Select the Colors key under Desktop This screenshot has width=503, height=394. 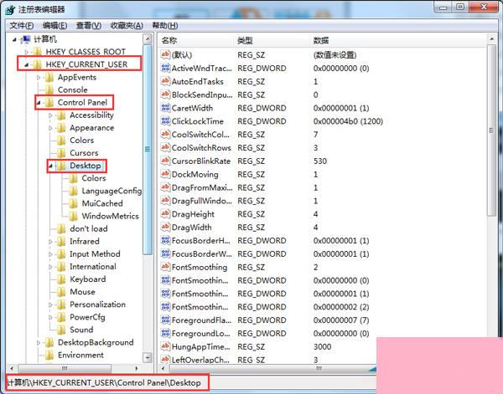pos(94,178)
